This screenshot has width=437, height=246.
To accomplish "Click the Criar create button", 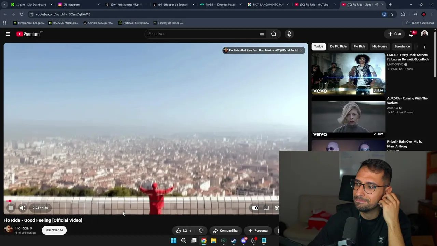I will [395, 34].
